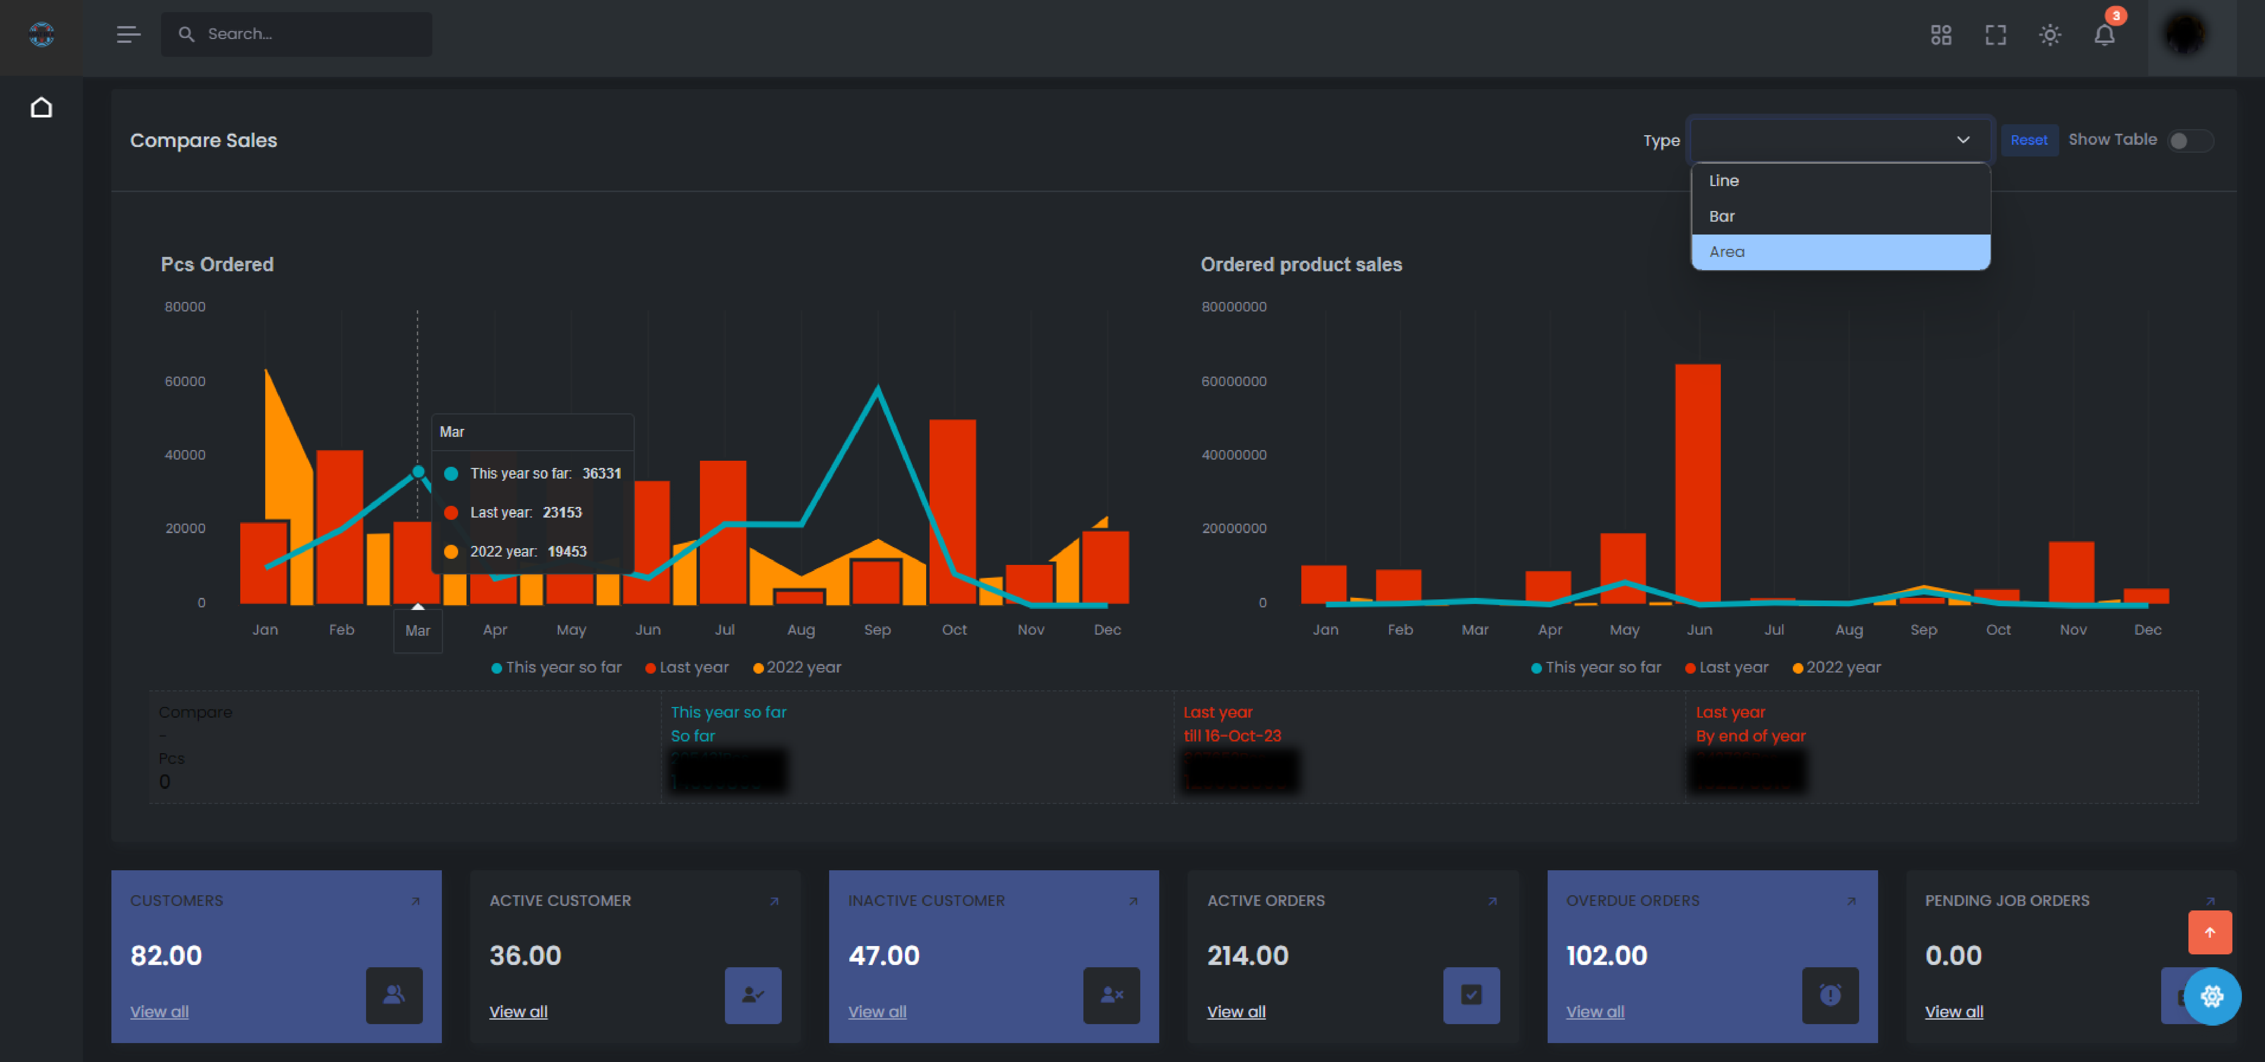Select Area chart type option

1839,252
